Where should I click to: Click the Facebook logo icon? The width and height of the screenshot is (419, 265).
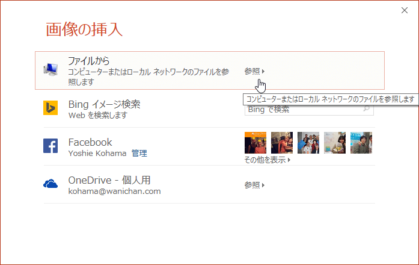pyautogui.click(x=50, y=146)
